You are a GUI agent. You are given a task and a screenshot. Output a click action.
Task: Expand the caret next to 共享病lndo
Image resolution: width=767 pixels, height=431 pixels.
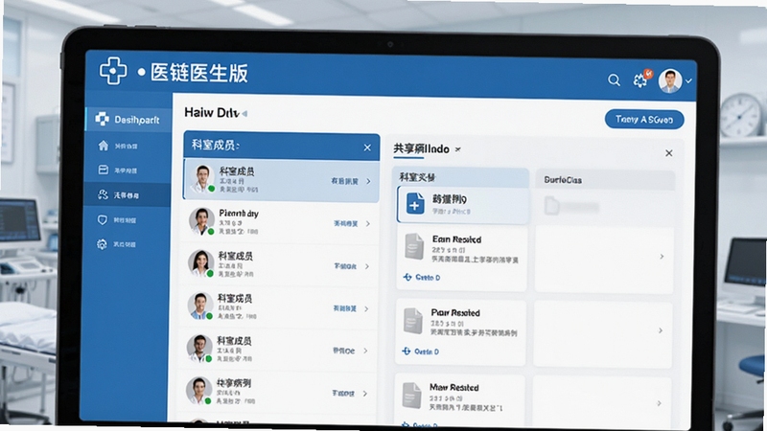(x=458, y=149)
